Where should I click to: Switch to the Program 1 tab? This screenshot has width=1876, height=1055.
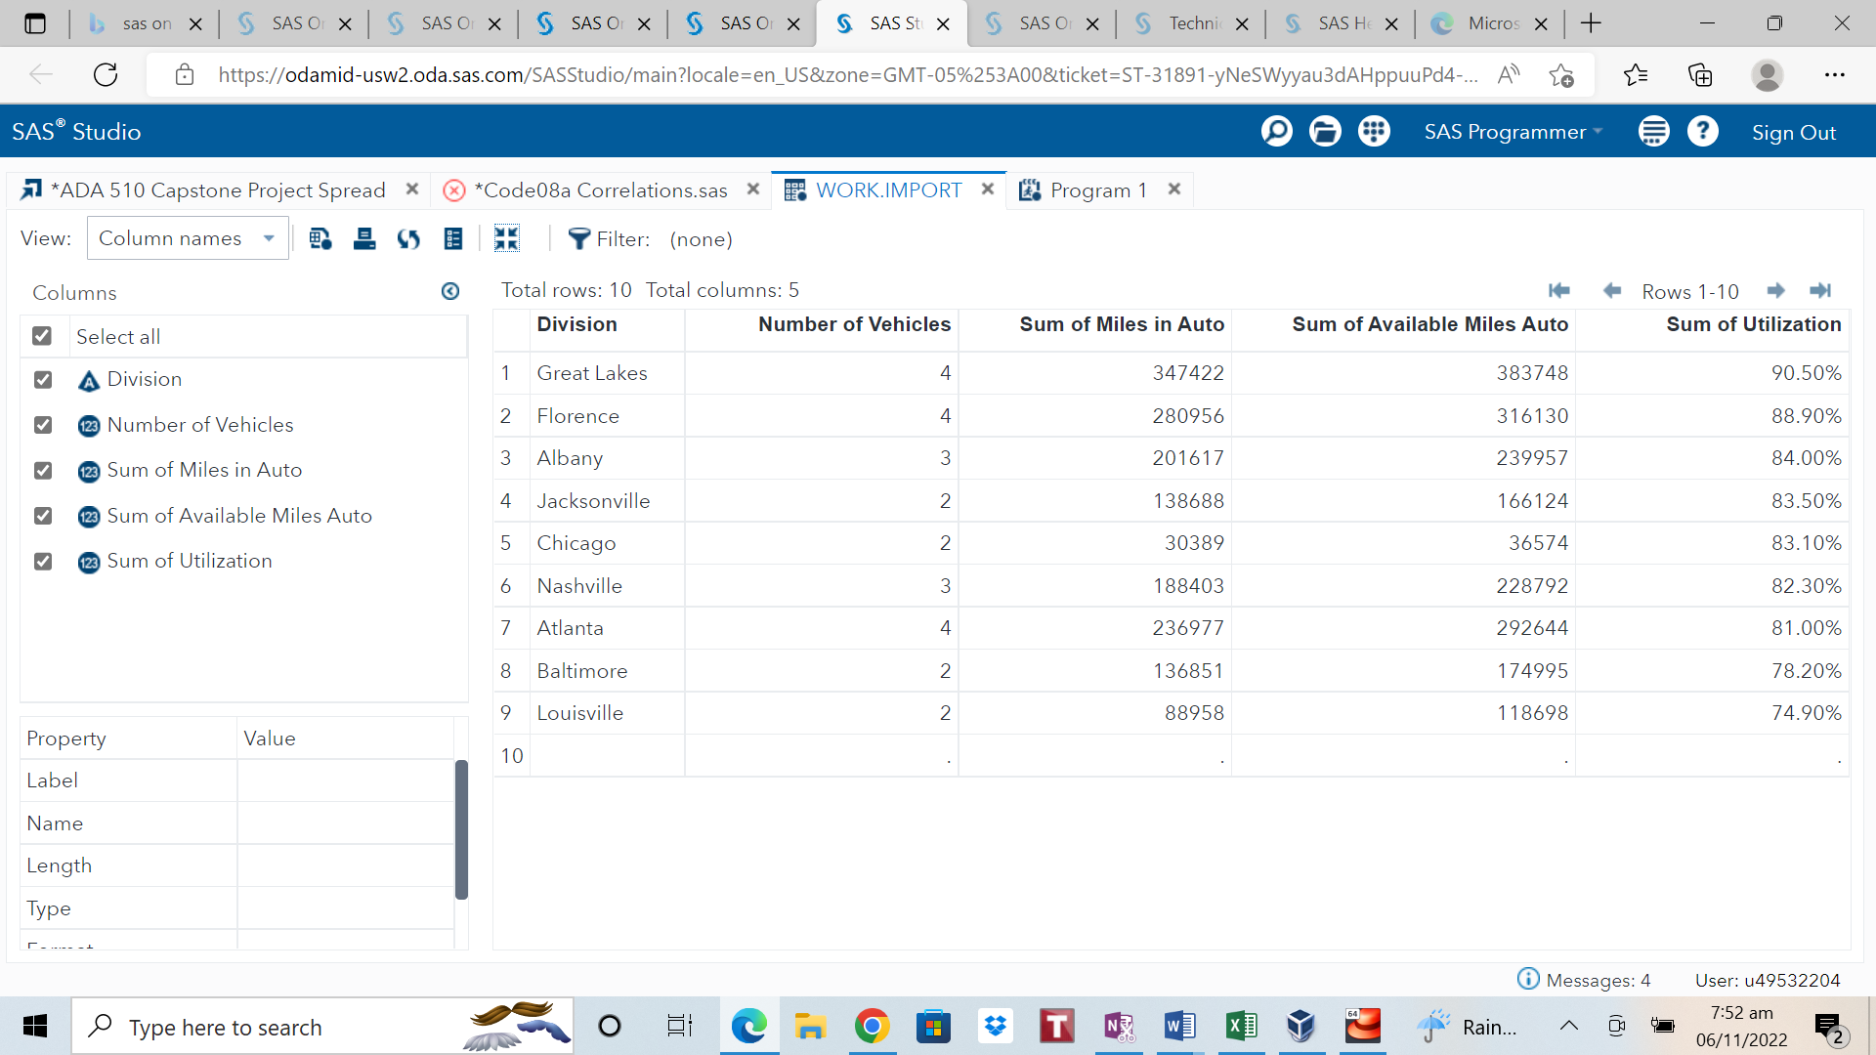click(1097, 190)
